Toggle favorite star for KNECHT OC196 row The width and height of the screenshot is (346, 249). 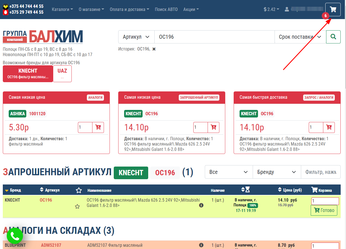coord(77,207)
